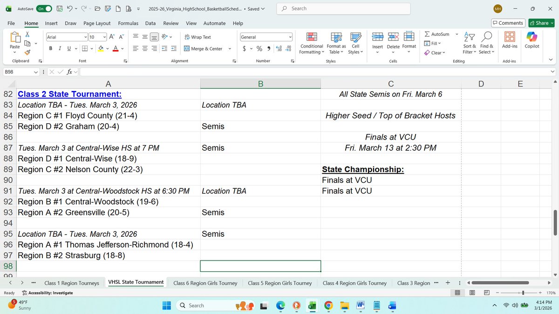This screenshot has height=314, width=559.
Task: Open Sort & Filter options
Action: point(469,43)
